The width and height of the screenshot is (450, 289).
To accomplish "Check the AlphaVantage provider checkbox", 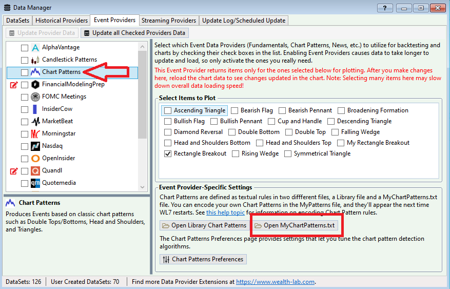I will coord(25,48).
